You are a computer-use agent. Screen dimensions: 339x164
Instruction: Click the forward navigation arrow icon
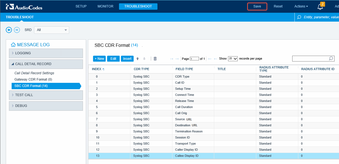point(17,30)
